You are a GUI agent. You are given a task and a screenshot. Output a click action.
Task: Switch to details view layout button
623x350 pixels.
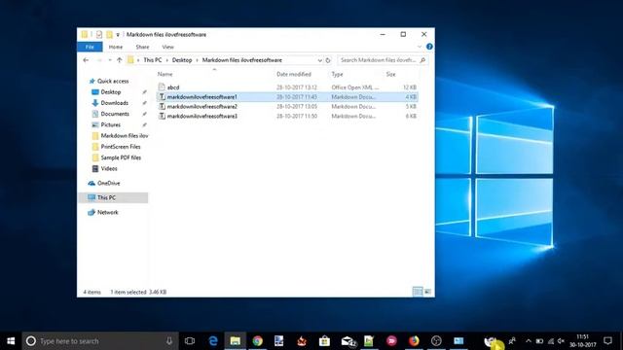point(418,292)
